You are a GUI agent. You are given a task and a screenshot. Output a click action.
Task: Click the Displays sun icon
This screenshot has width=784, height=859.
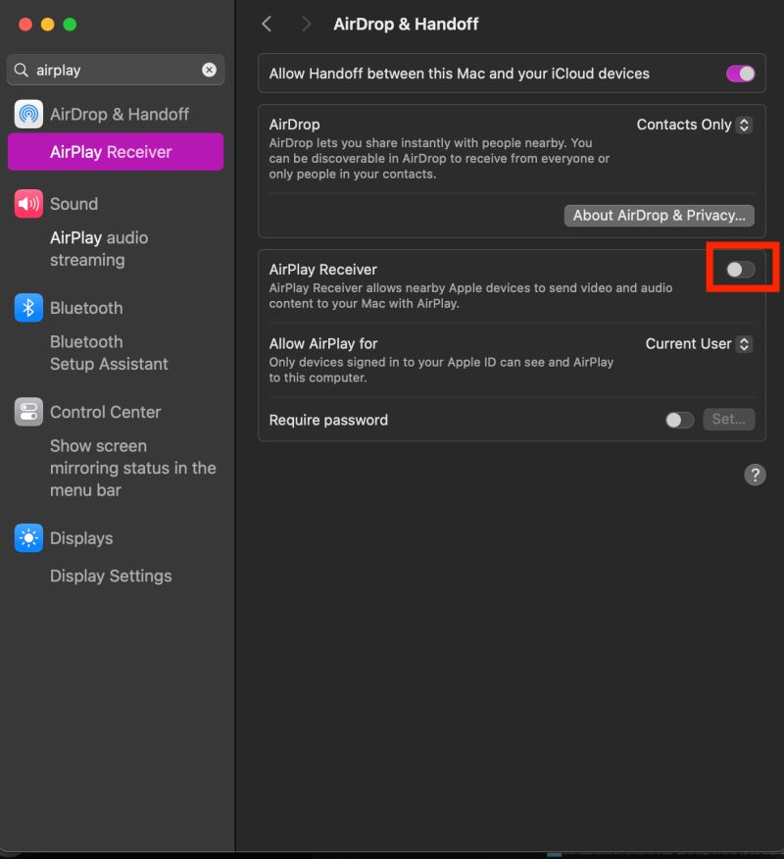[28, 538]
